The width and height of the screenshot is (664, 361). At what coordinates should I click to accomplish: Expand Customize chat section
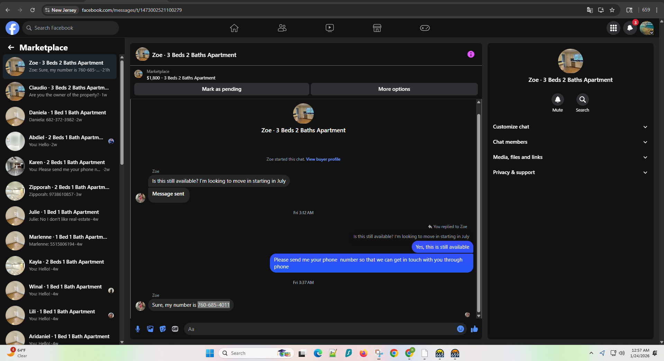[x=570, y=127]
